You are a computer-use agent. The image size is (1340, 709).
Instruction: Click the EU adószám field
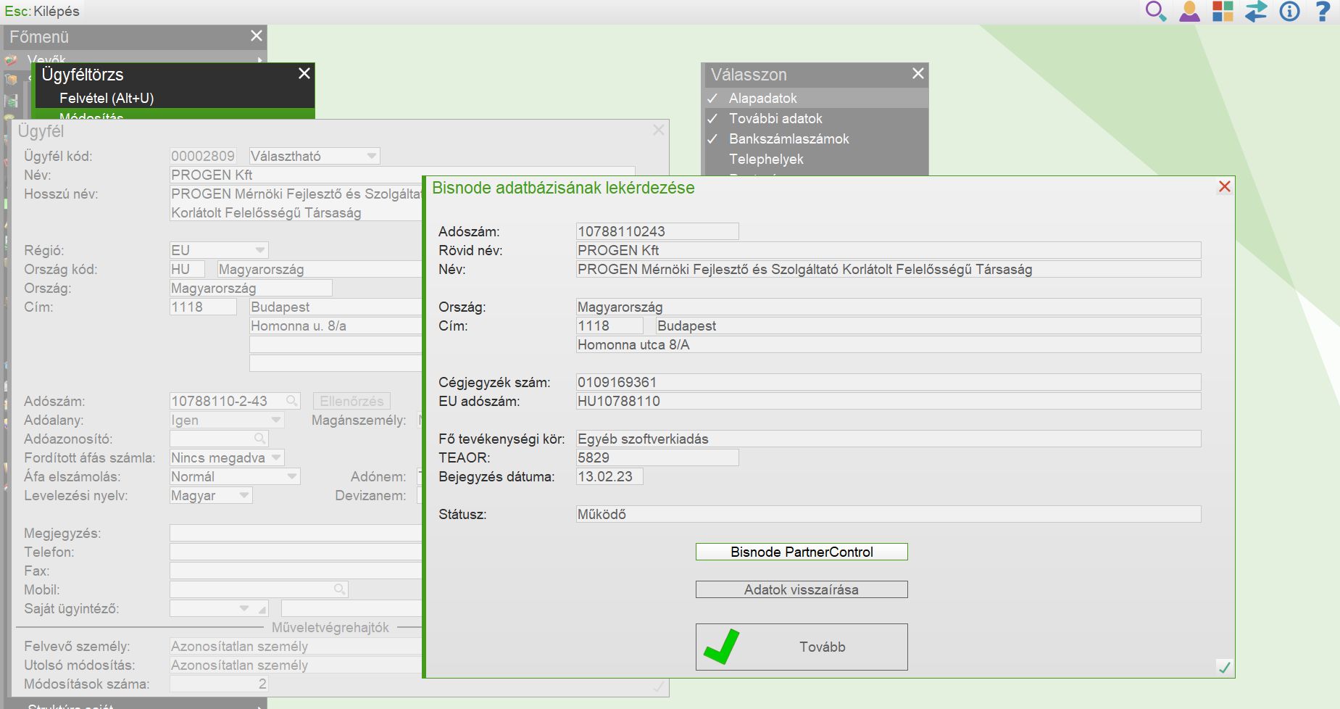pyautogui.click(x=889, y=401)
